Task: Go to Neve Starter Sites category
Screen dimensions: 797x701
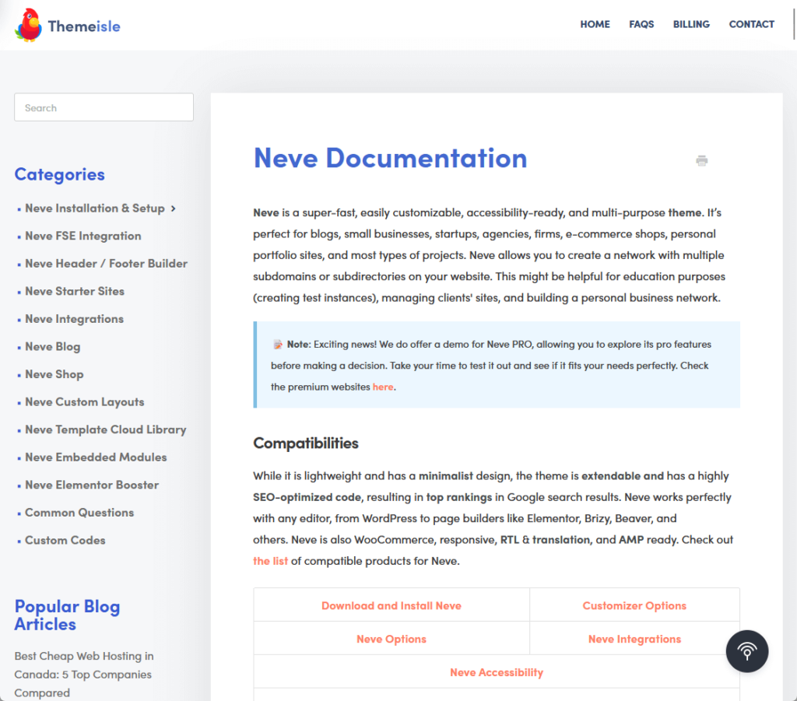Action: point(75,292)
